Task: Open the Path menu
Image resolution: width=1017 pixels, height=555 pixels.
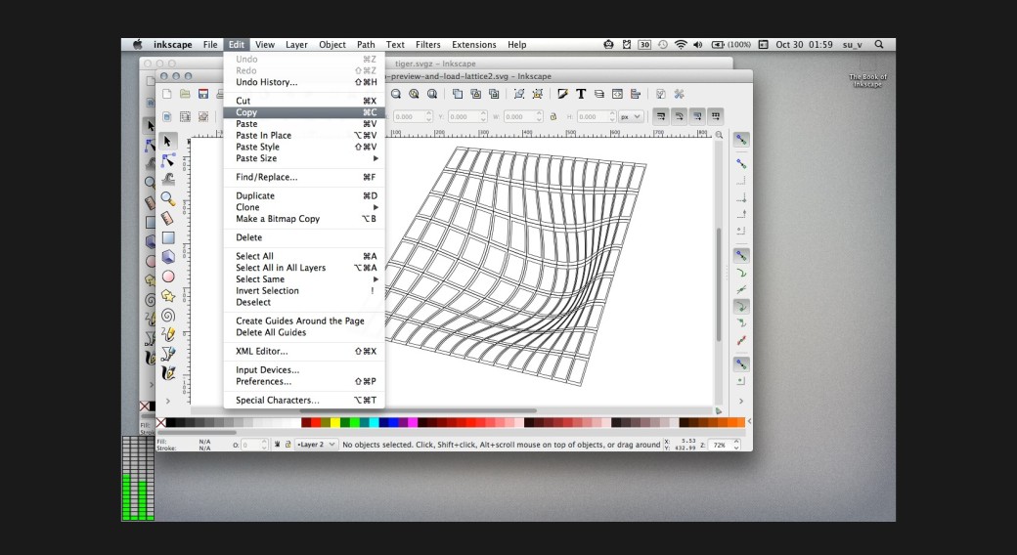Action: tap(366, 45)
